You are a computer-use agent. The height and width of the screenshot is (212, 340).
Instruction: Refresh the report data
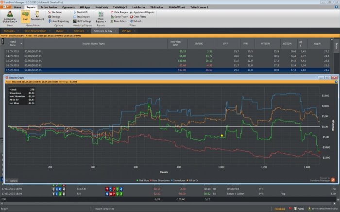tap(136, 21)
